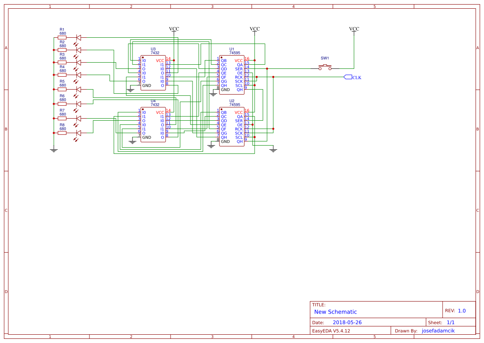Select resistor R5 symbol
The width and height of the screenshot is (484, 343).
coord(62,90)
